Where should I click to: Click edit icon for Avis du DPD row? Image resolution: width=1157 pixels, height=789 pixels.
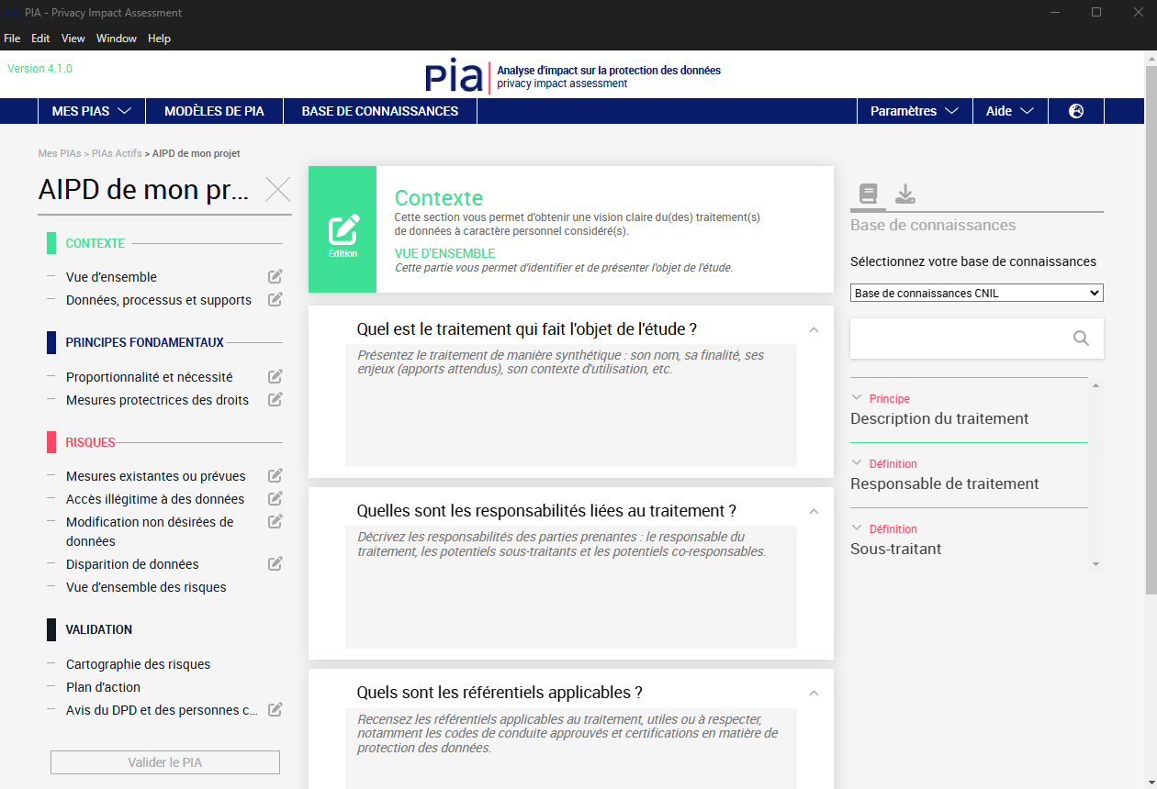275,709
